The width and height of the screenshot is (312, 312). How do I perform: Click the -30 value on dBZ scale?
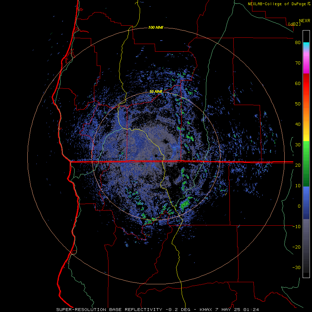tap(296, 267)
